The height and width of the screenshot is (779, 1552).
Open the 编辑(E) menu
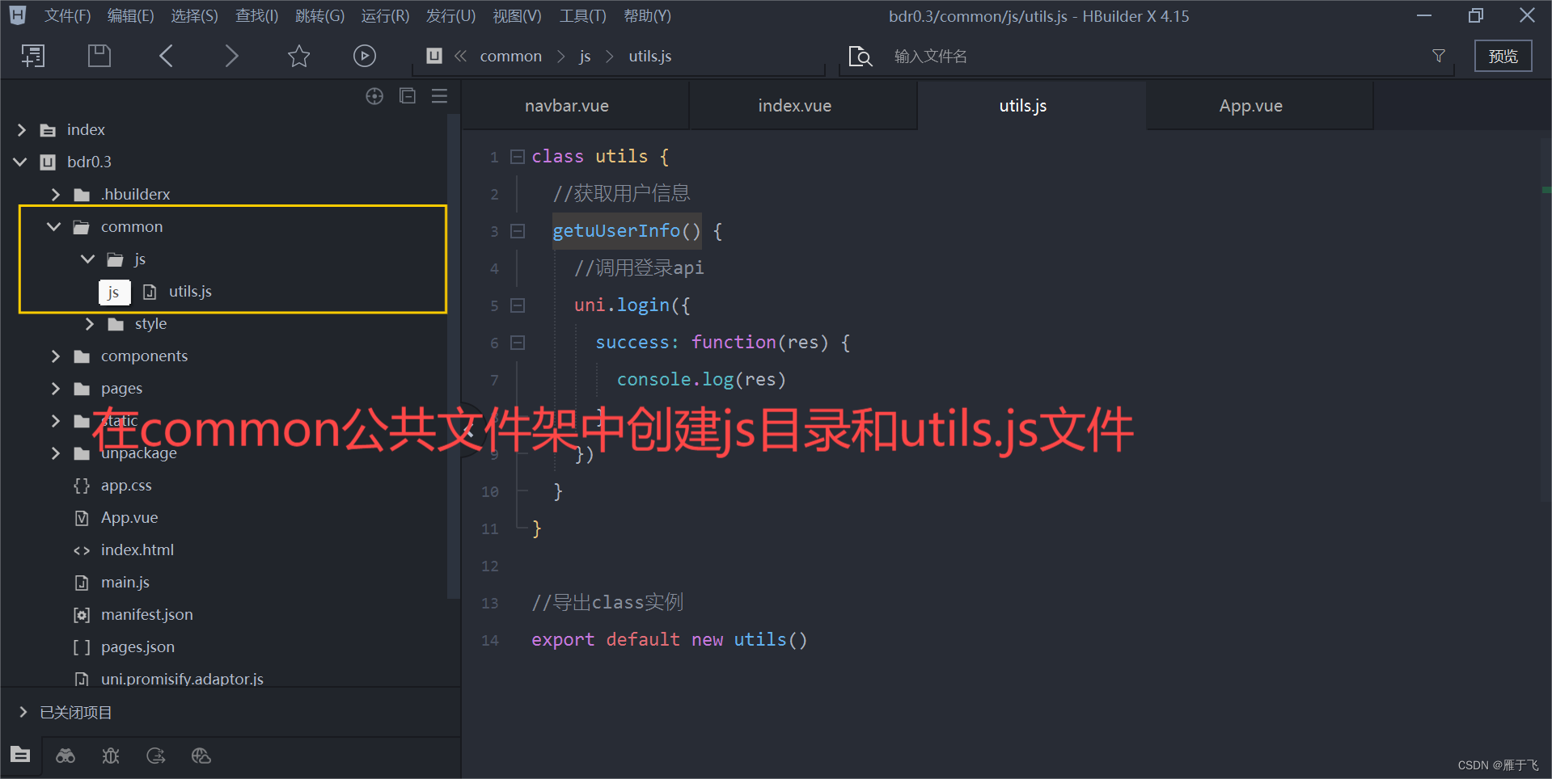coord(130,16)
